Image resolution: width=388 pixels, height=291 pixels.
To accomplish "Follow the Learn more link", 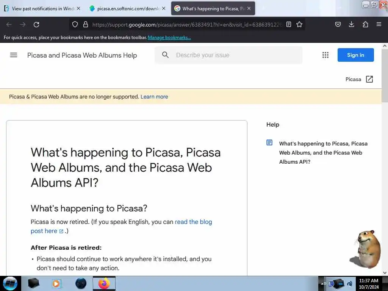I will 154,97.
